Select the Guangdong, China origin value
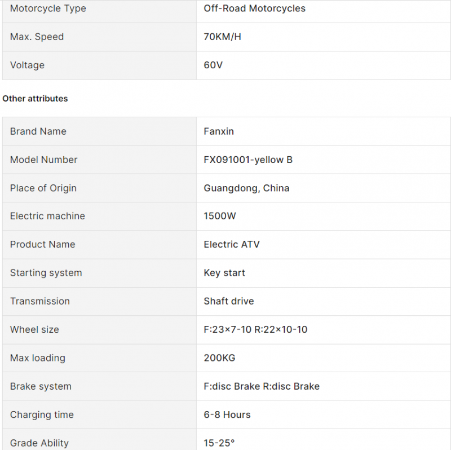451x450 pixels. [x=246, y=188]
